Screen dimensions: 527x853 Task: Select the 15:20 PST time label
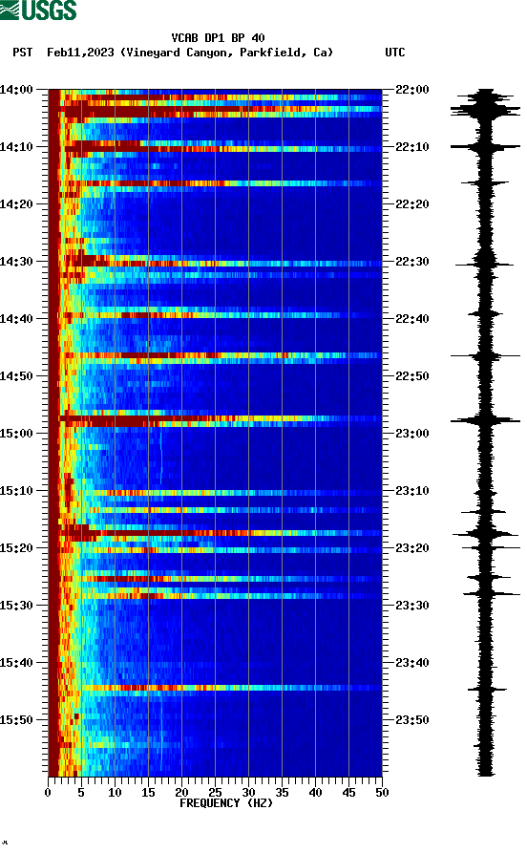pyautogui.click(x=16, y=548)
